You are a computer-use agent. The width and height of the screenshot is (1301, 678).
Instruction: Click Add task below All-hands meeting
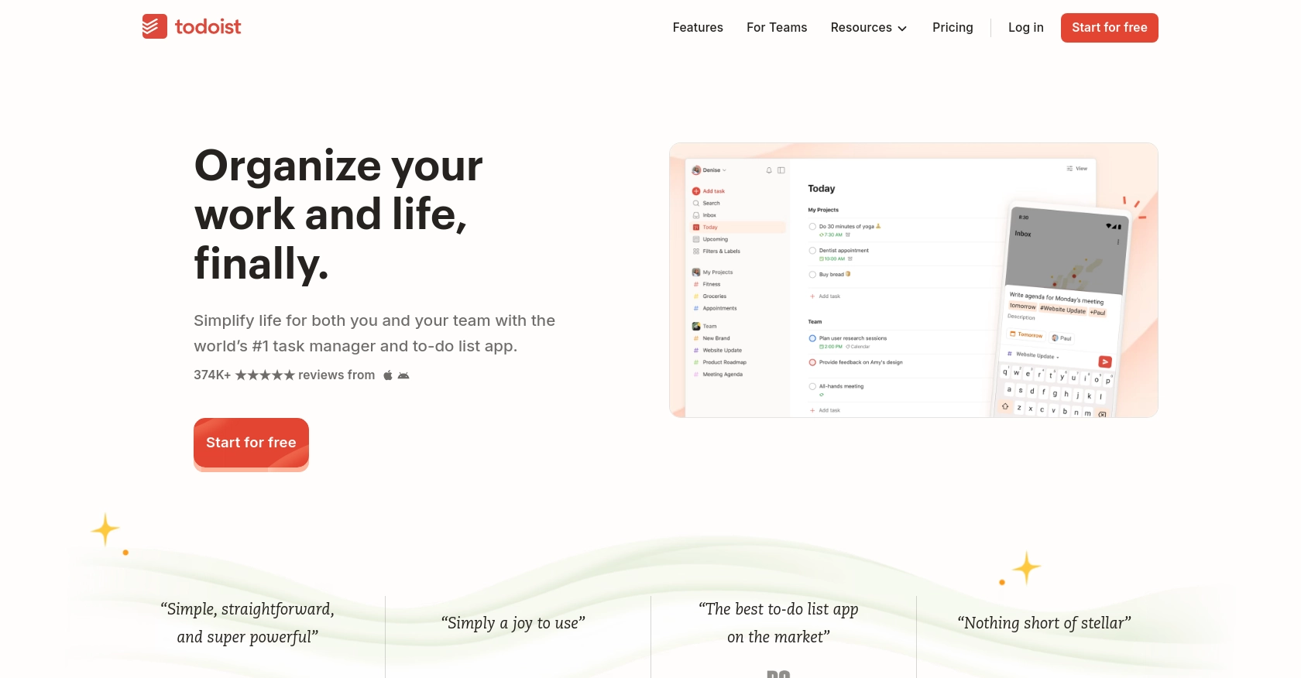[825, 410]
